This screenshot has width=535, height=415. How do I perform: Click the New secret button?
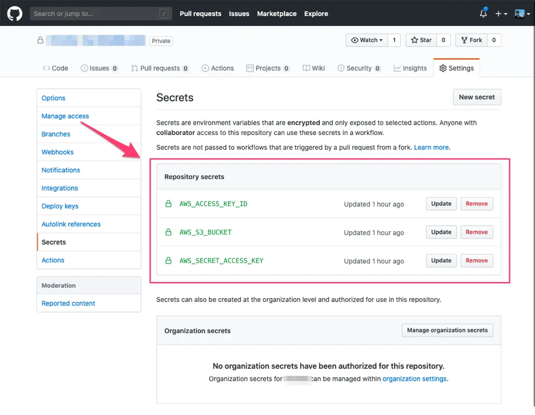pyautogui.click(x=476, y=97)
